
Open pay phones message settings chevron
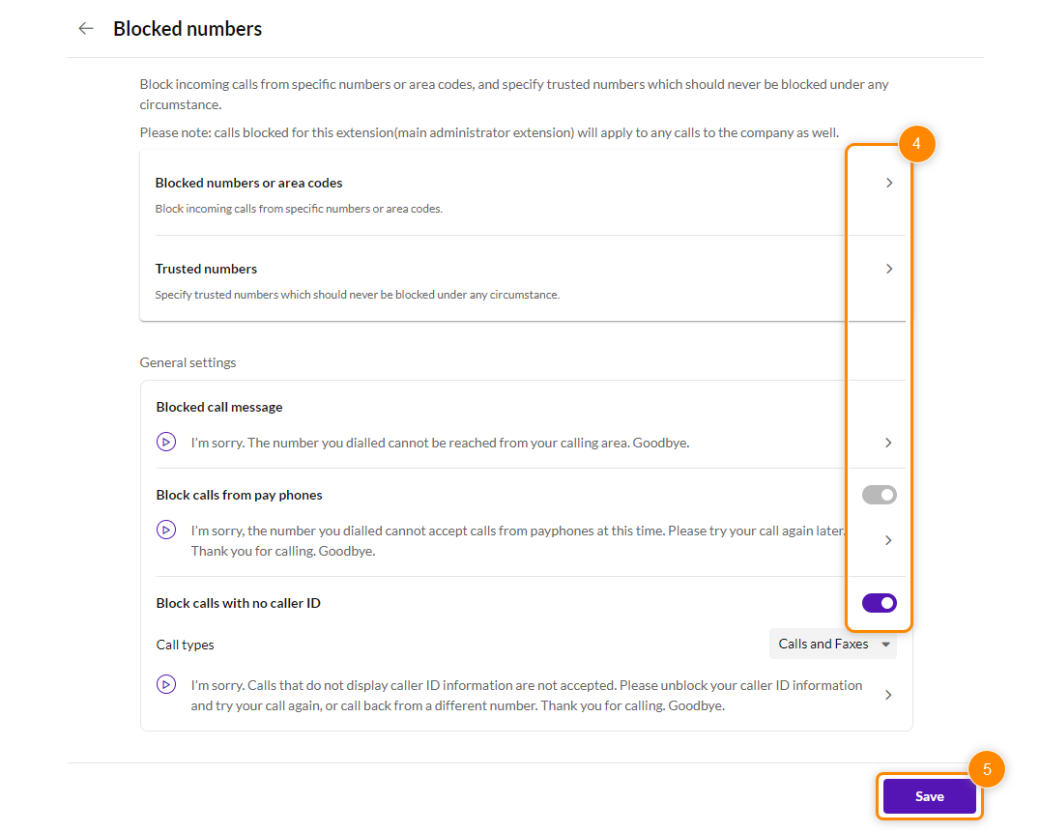pos(889,540)
